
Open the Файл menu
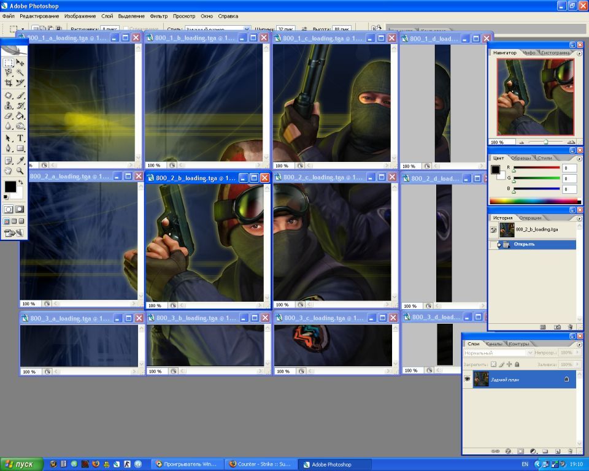coord(8,16)
